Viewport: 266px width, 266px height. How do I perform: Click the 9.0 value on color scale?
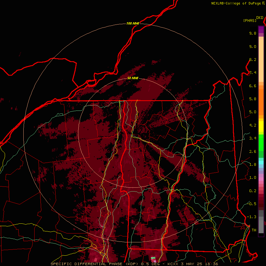(x=253, y=46)
